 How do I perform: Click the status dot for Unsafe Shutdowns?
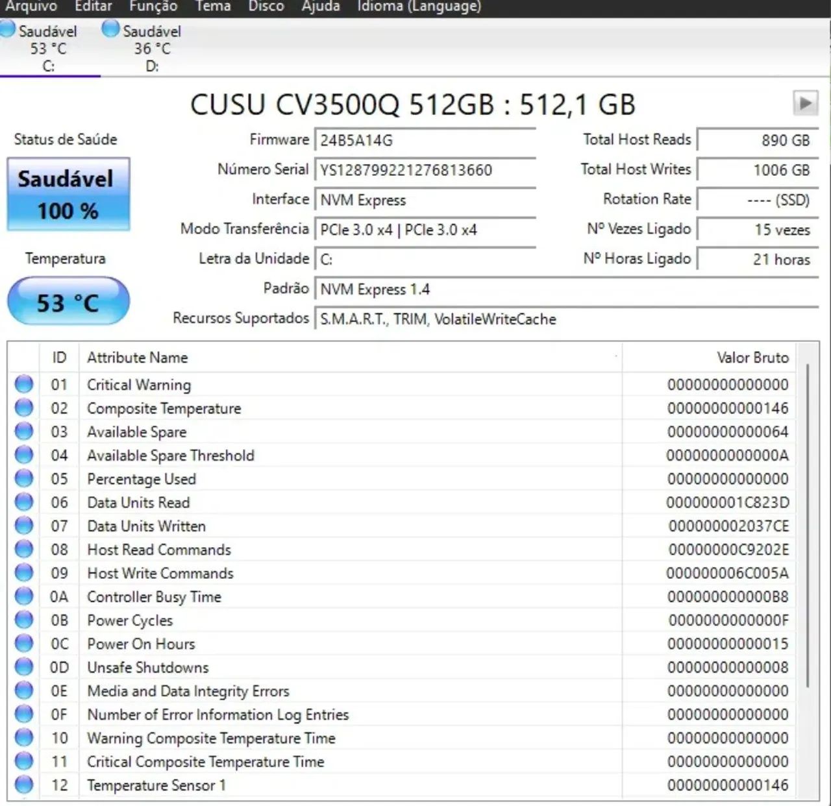[24, 667]
